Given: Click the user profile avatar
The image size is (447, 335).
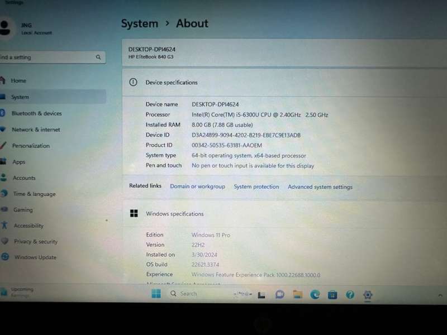Looking at the screenshot, I should [5, 27].
